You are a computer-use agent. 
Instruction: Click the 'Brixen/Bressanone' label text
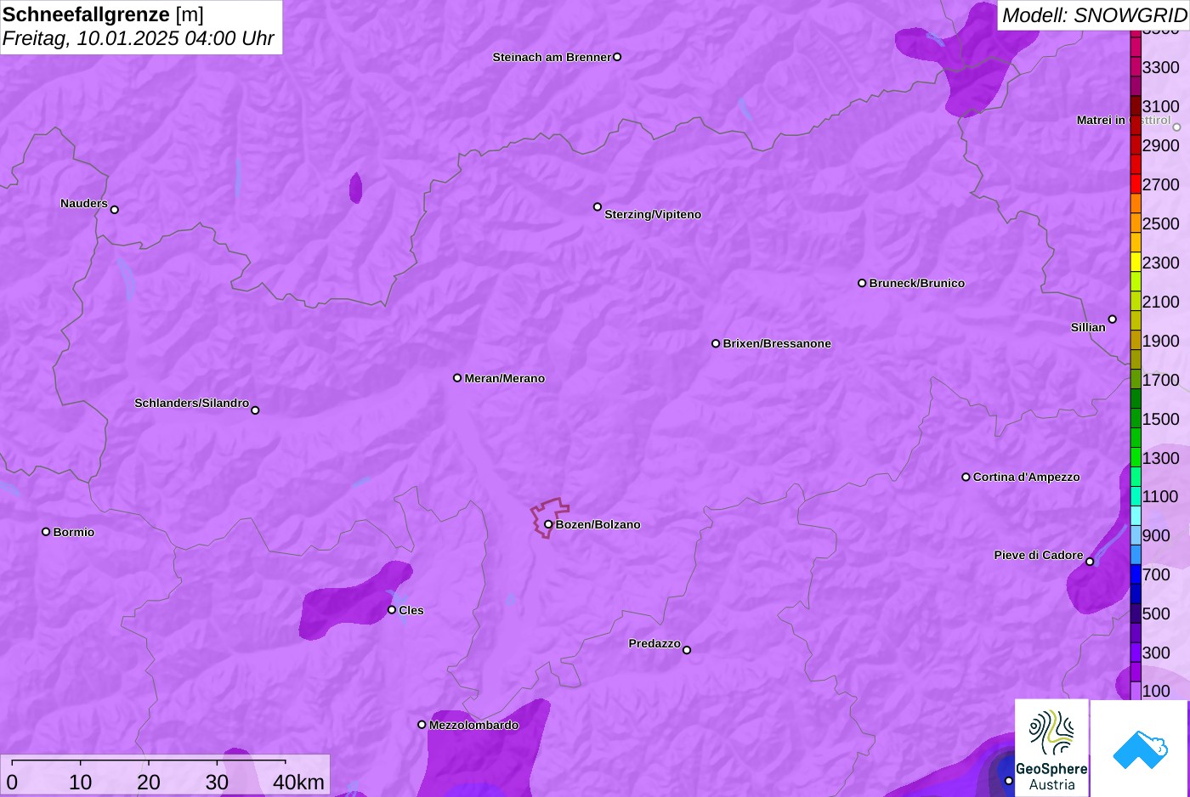pos(777,343)
